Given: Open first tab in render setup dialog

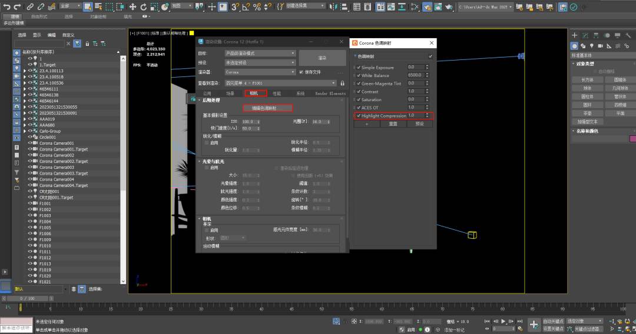Looking at the screenshot, I should (207, 93).
